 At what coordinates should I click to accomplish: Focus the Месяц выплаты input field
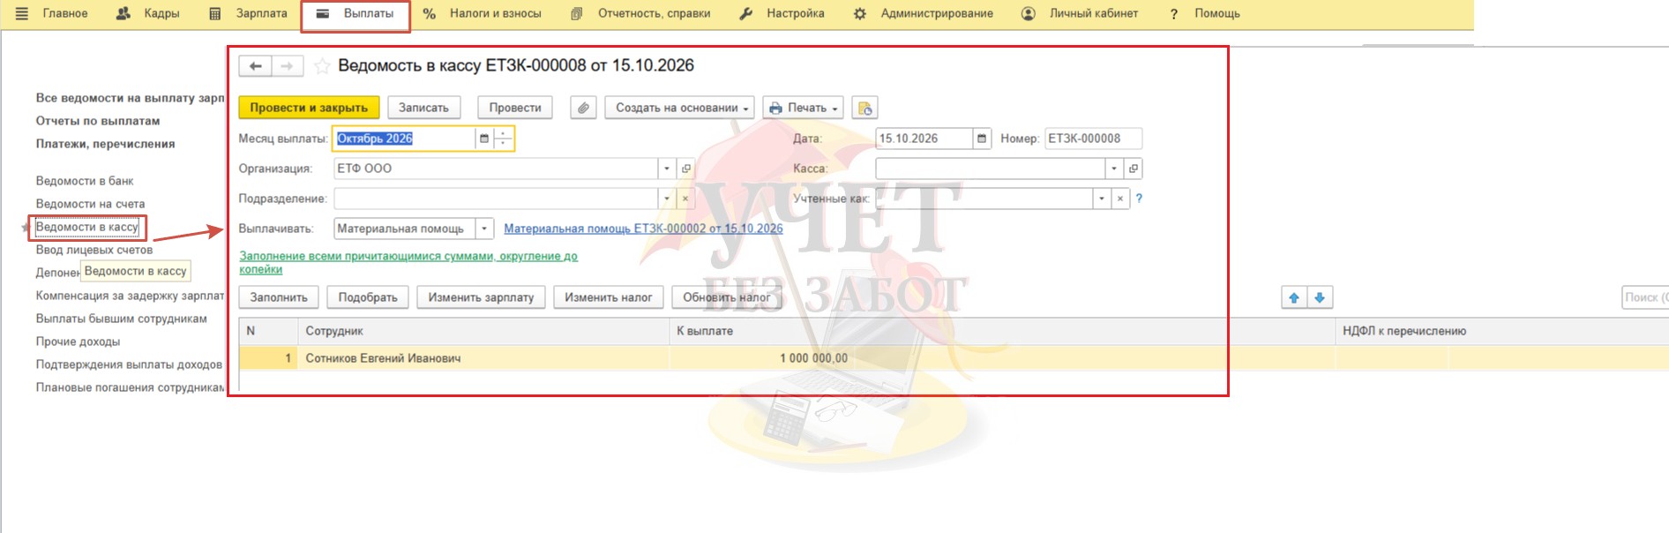404,139
